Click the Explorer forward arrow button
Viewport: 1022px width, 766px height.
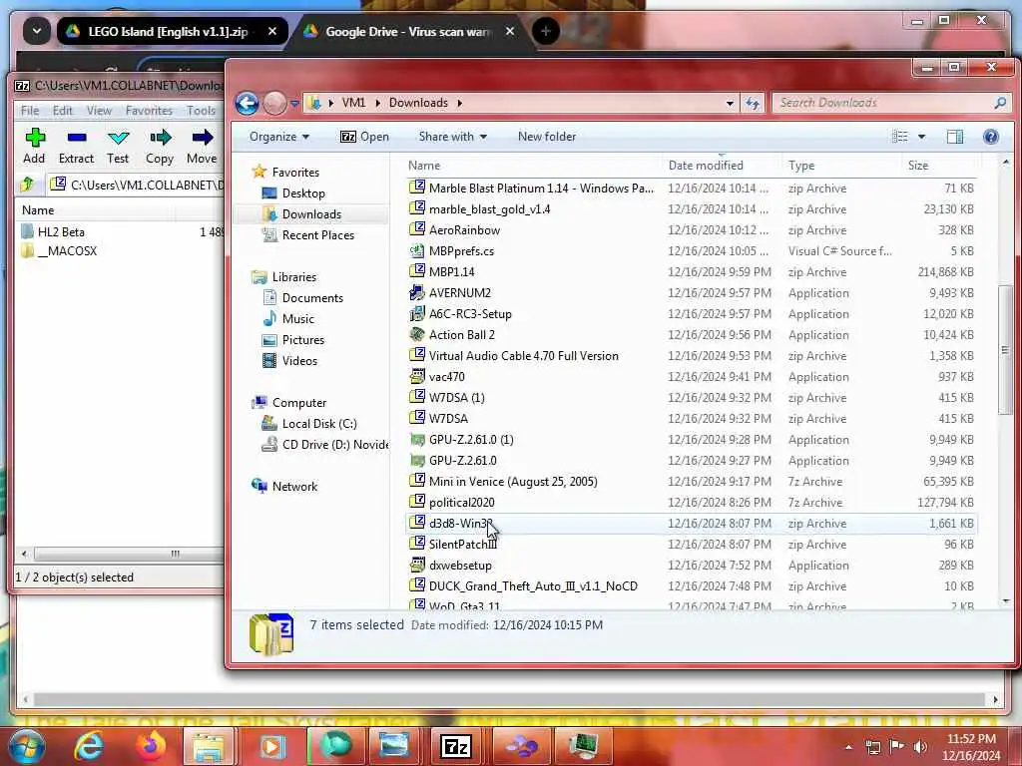(274, 103)
